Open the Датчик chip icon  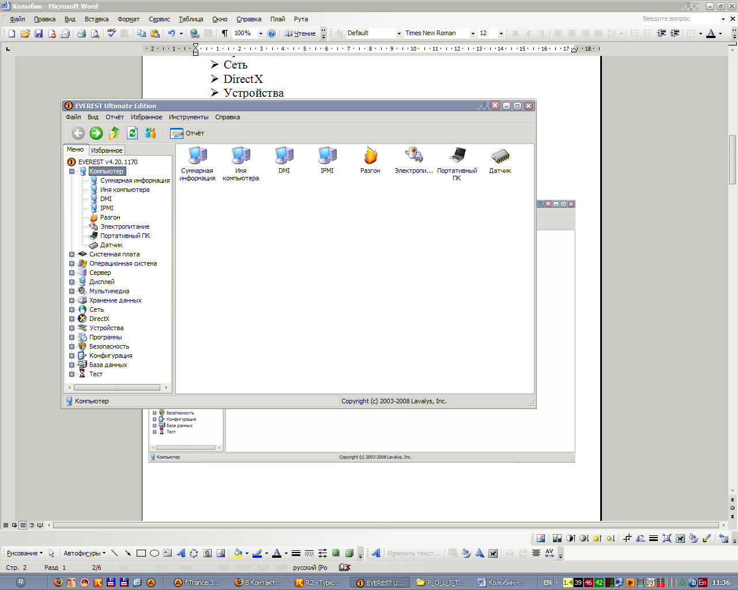tap(500, 161)
